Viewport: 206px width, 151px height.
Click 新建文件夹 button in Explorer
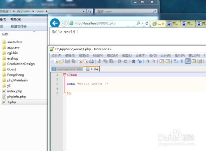pos(19,26)
